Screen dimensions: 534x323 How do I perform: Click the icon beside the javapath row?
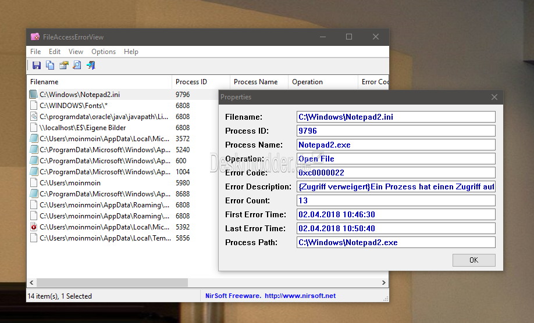pyautogui.click(x=33, y=116)
